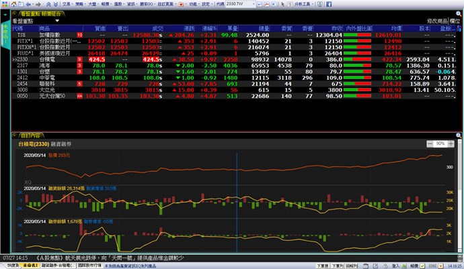The image size is (464, 269).
Task: Select the 未命名1 bottom tab
Action: (x=30, y=265)
